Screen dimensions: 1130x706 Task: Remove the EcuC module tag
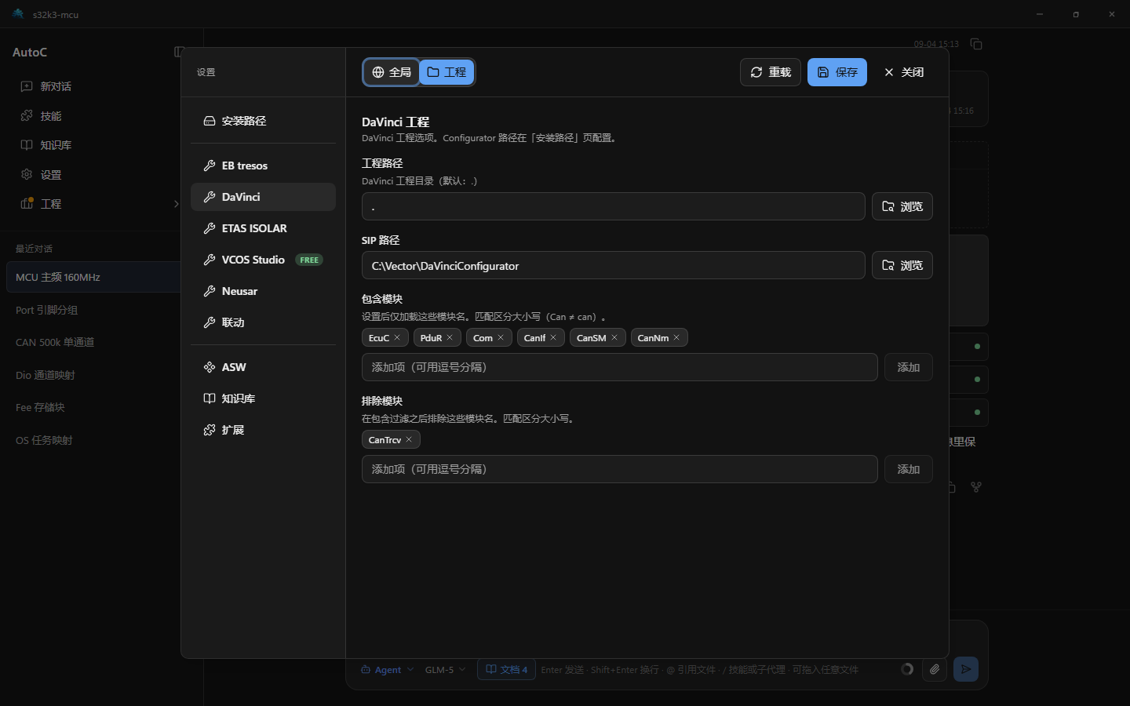click(x=397, y=338)
